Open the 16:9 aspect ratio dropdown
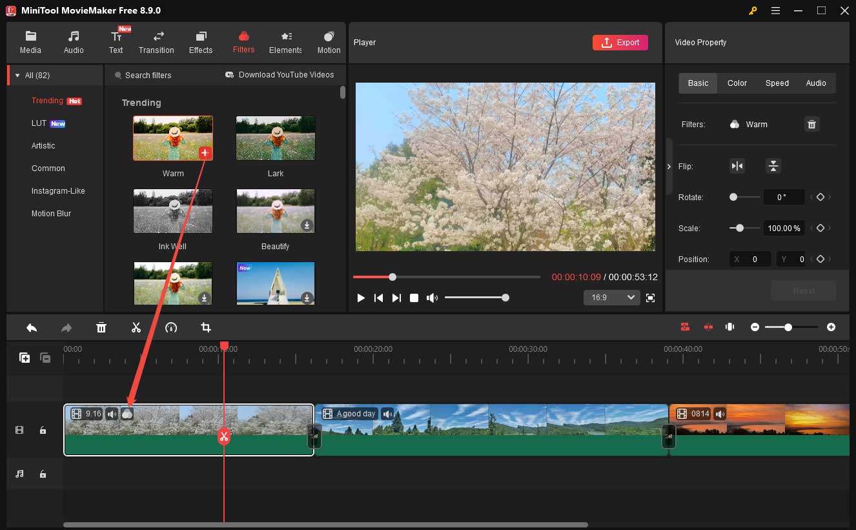The width and height of the screenshot is (856, 530). (x=611, y=298)
